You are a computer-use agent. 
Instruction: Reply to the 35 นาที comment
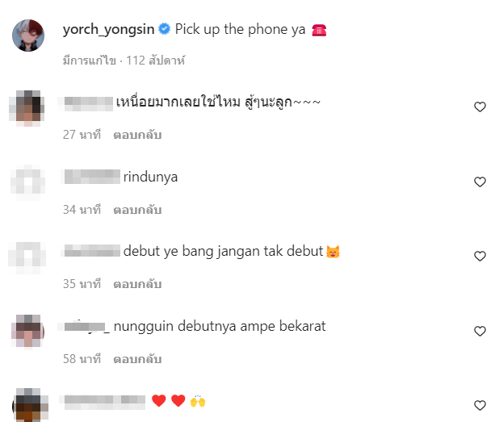(137, 284)
